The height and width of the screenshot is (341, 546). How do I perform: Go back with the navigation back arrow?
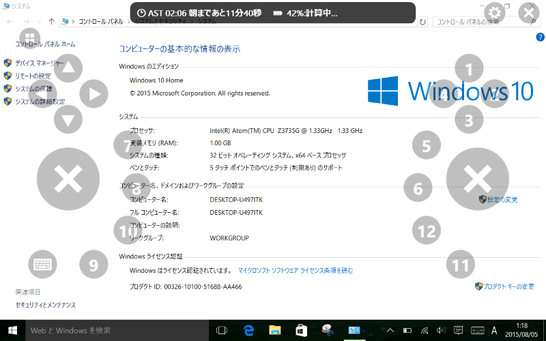point(10,22)
